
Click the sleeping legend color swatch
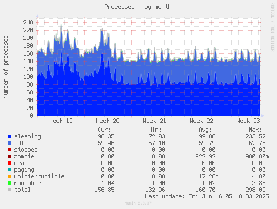pos(9,136)
